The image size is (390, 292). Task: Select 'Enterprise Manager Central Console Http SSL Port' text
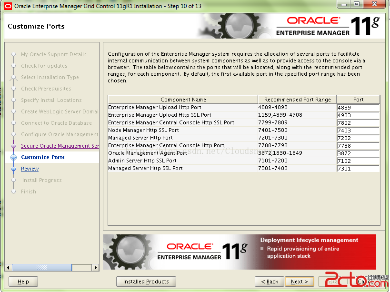point(171,122)
